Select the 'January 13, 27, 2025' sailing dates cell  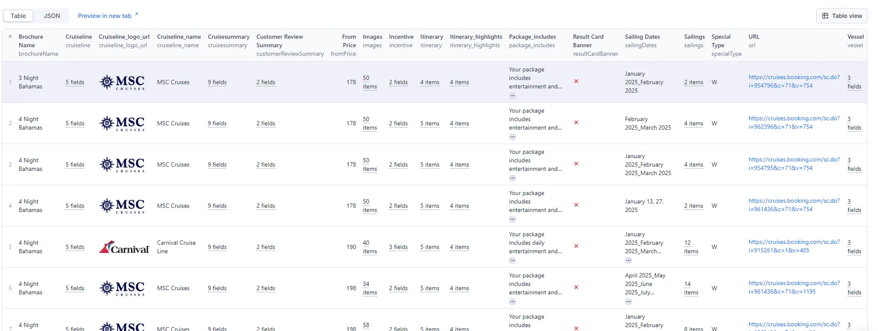[644, 206]
